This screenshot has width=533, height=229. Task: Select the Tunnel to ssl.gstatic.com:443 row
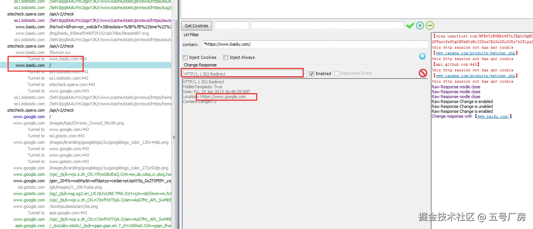pyautogui.click(x=86, y=136)
